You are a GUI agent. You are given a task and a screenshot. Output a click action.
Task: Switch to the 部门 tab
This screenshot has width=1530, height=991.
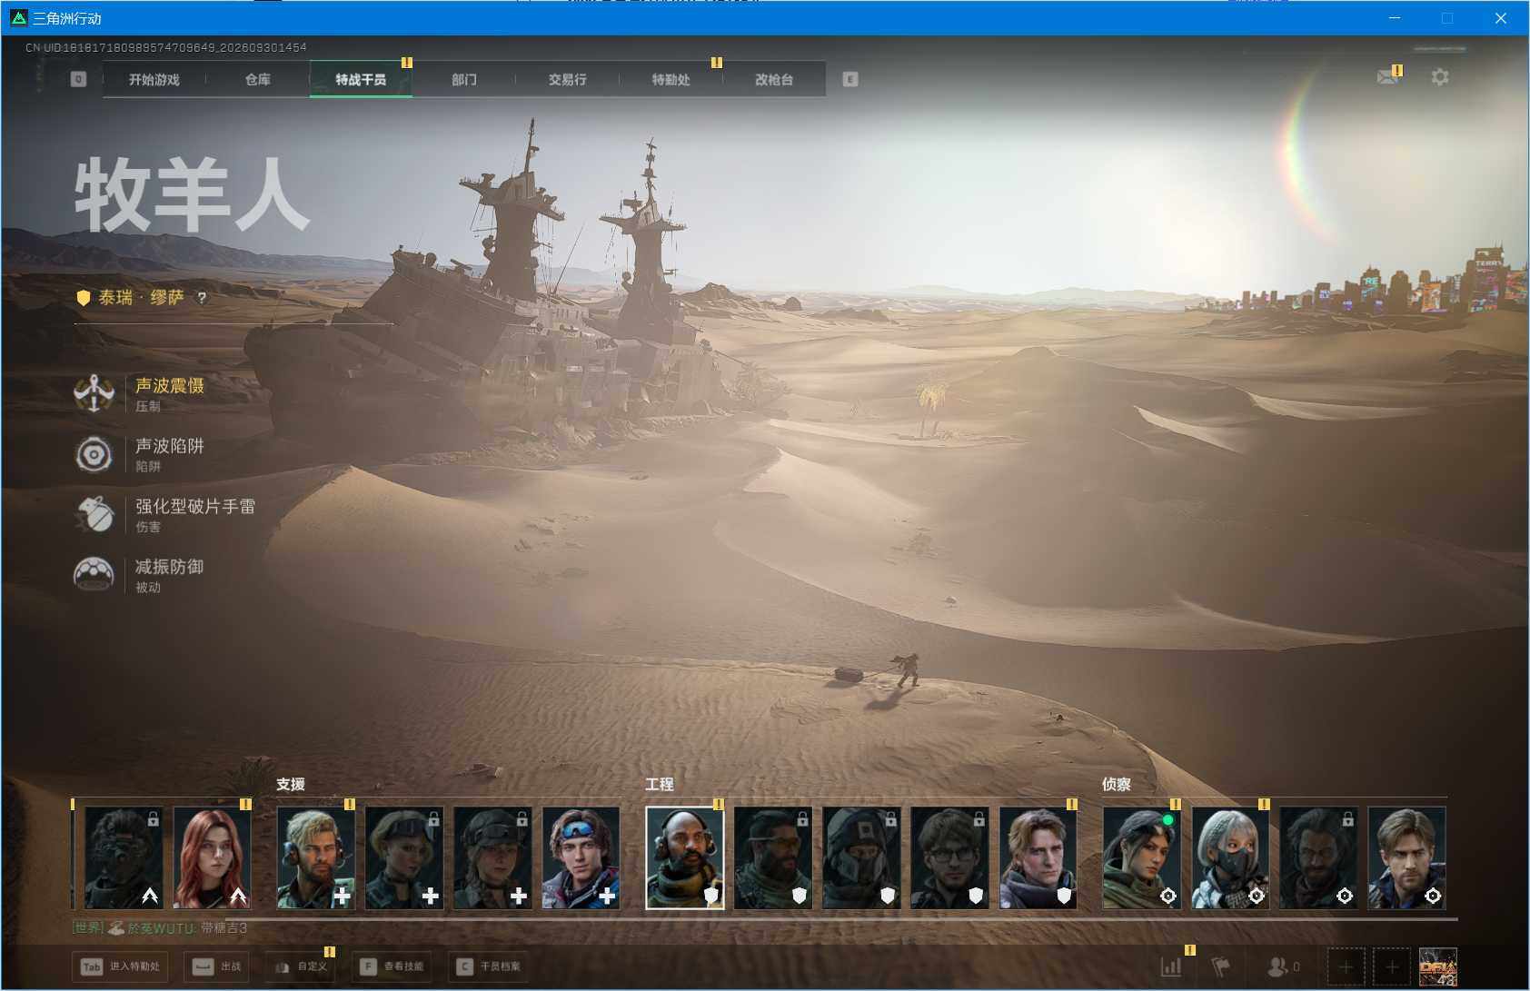[464, 80]
